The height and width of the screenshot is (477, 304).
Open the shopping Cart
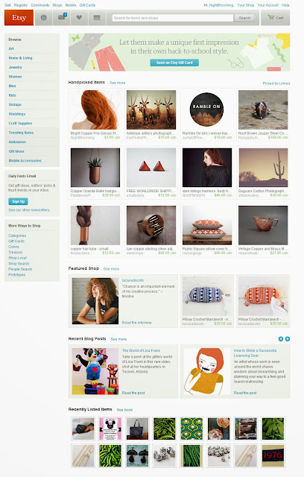(x=276, y=18)
